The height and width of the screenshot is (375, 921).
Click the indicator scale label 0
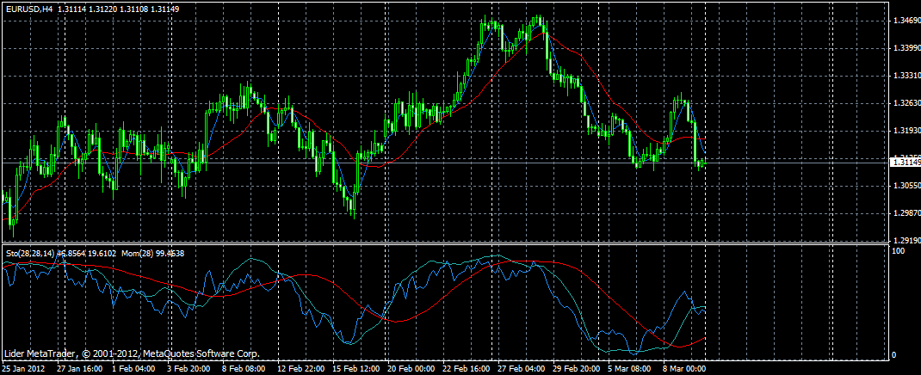[x=894, y=355]
